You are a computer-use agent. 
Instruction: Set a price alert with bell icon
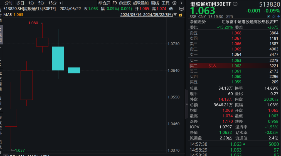[274, 16]
